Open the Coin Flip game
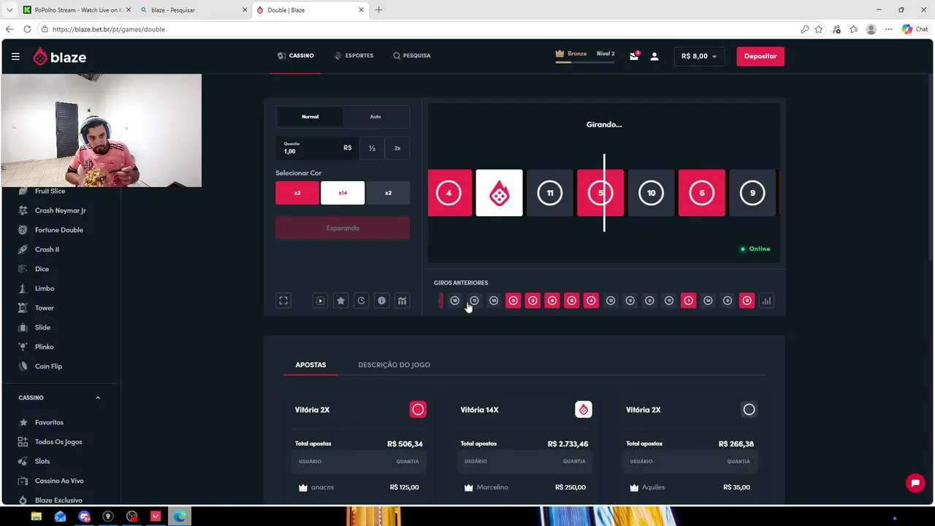The image size is (935, 526). pos(48,366)
